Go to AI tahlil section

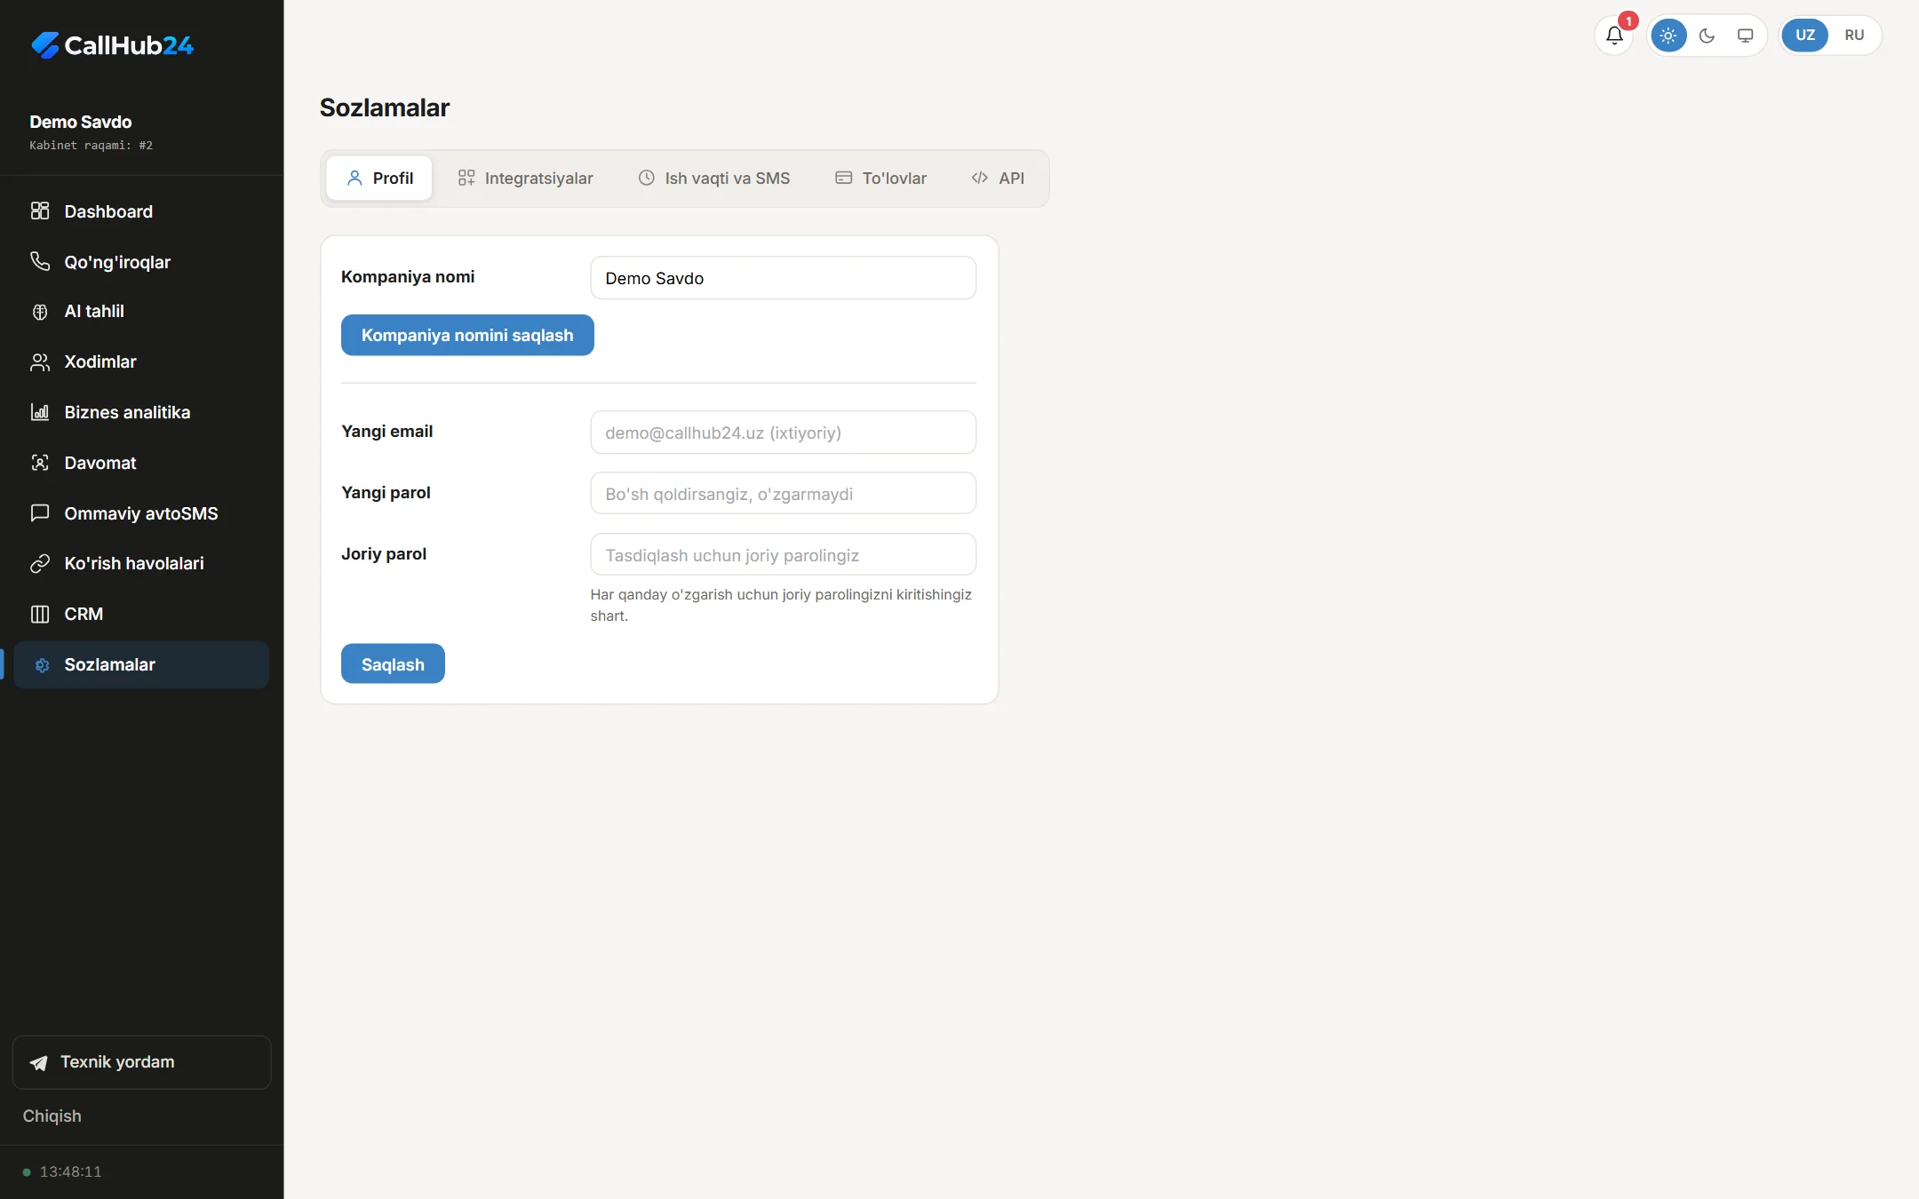[141, 312]
